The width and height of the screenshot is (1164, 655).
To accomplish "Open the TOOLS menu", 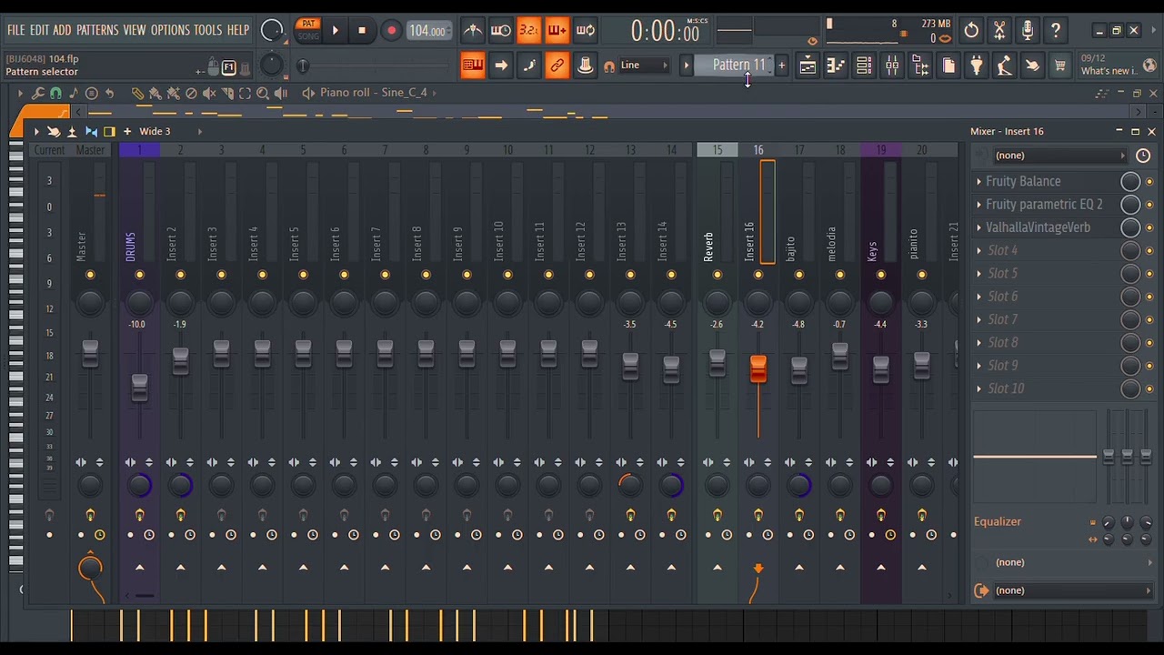I will [x=207, y=30].
